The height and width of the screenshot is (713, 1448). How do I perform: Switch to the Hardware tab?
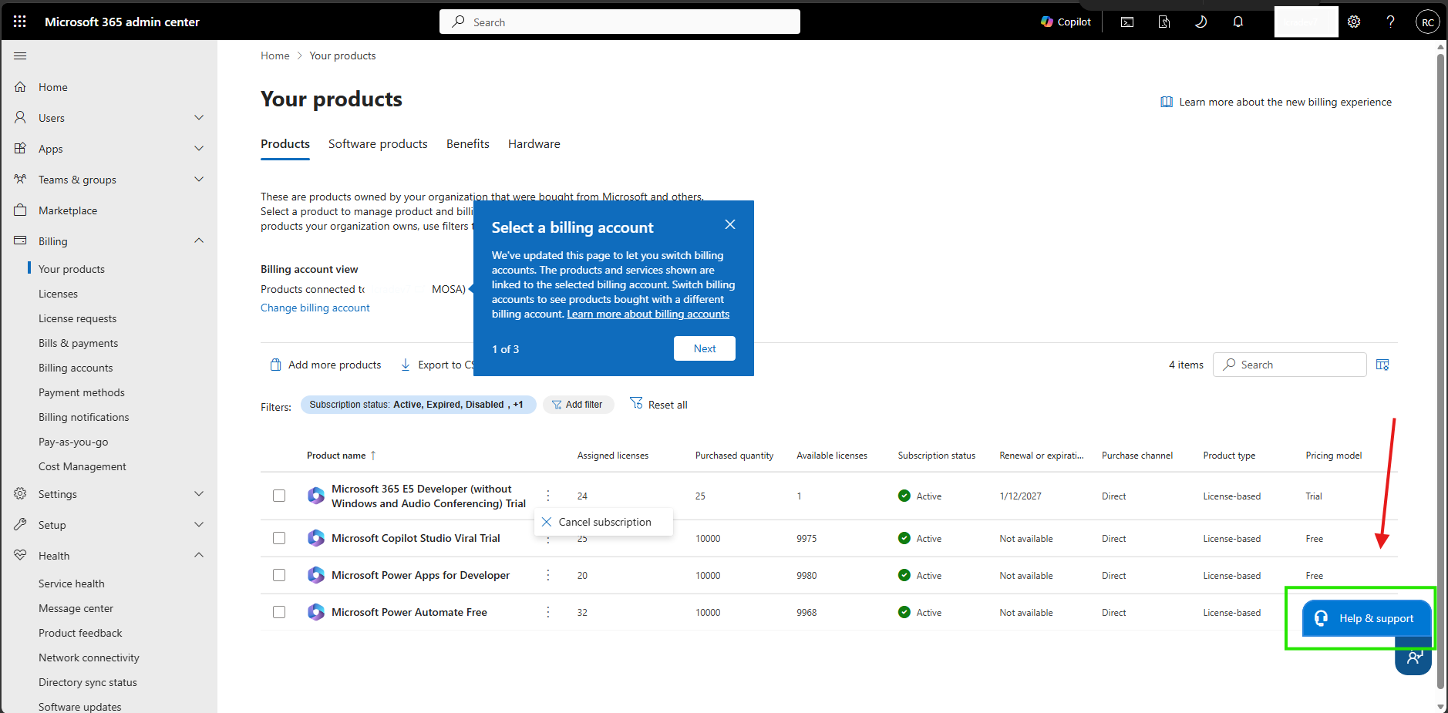click(534, 144)
